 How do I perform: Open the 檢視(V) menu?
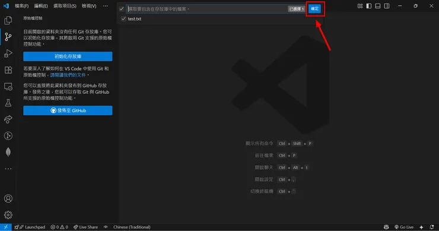(x=89, y=6)
